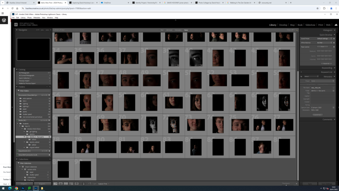Click Windows Start button

point(3,188)
